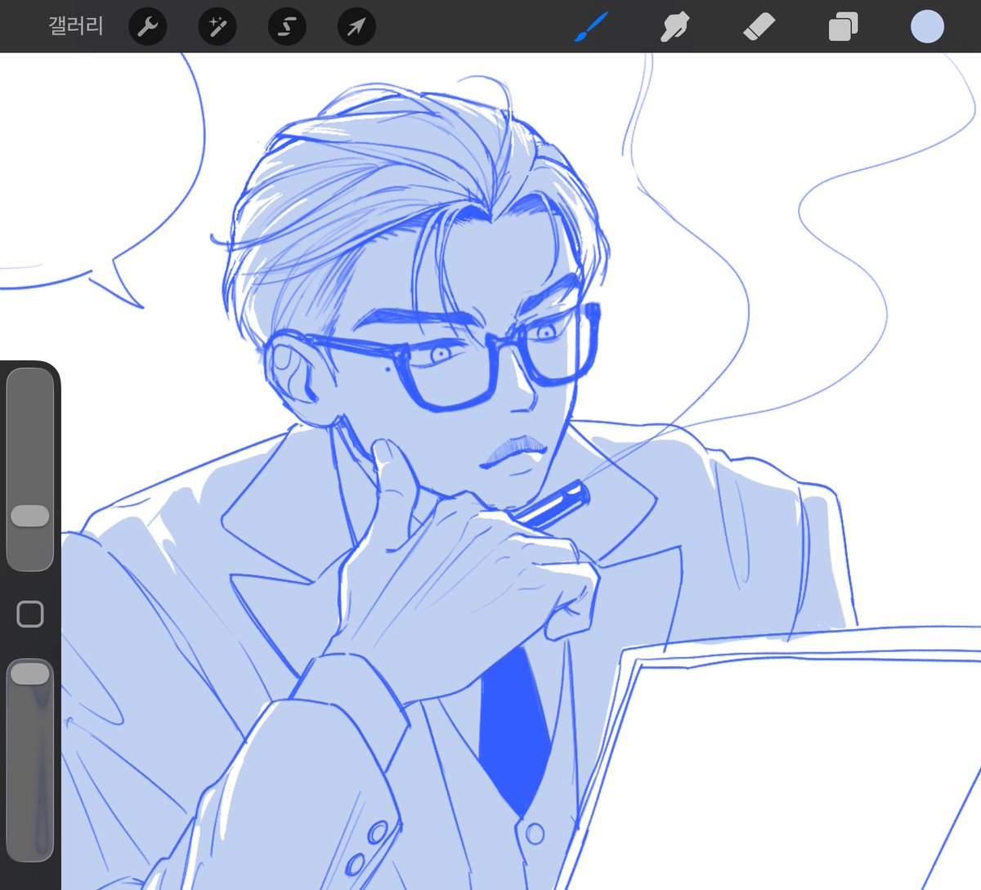Select the Eraser tool
Screen dimensions: 981x890
759,27
